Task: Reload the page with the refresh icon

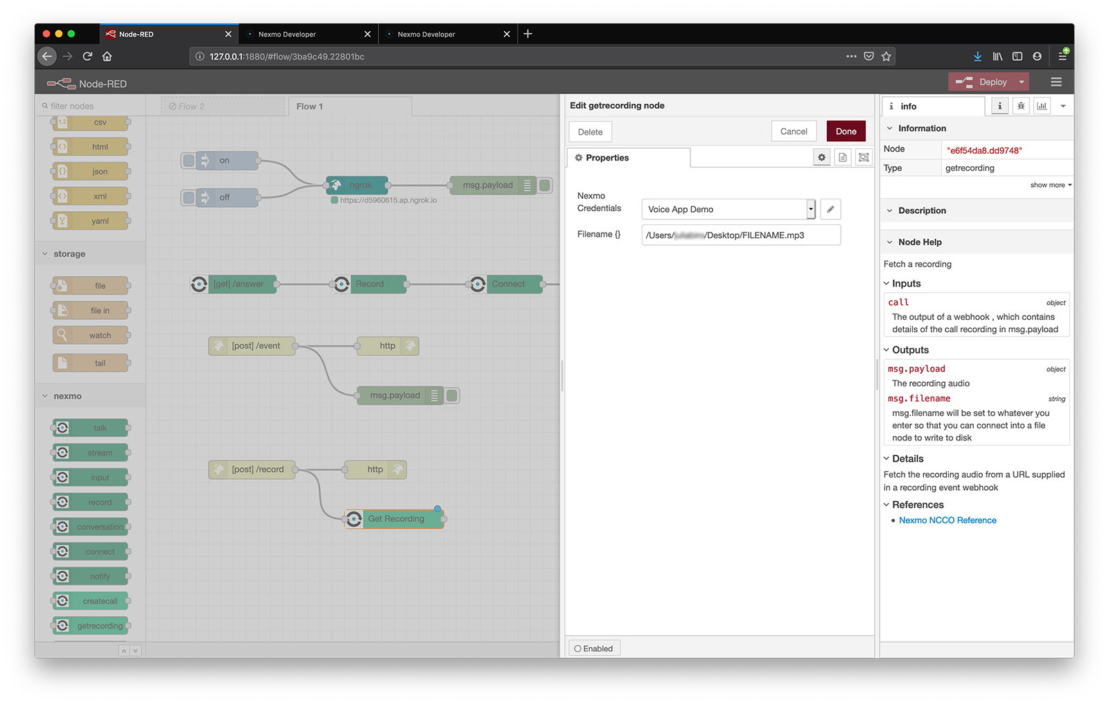Action: tap(87, 56)
